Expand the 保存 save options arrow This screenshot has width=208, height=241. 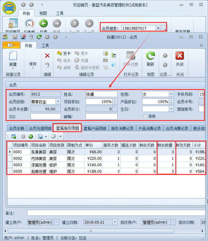tap(33, 69)
